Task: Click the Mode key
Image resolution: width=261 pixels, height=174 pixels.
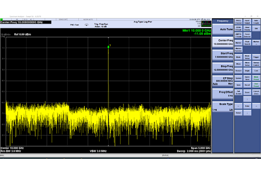Action: pyautogui.click(x=238, y=57)
